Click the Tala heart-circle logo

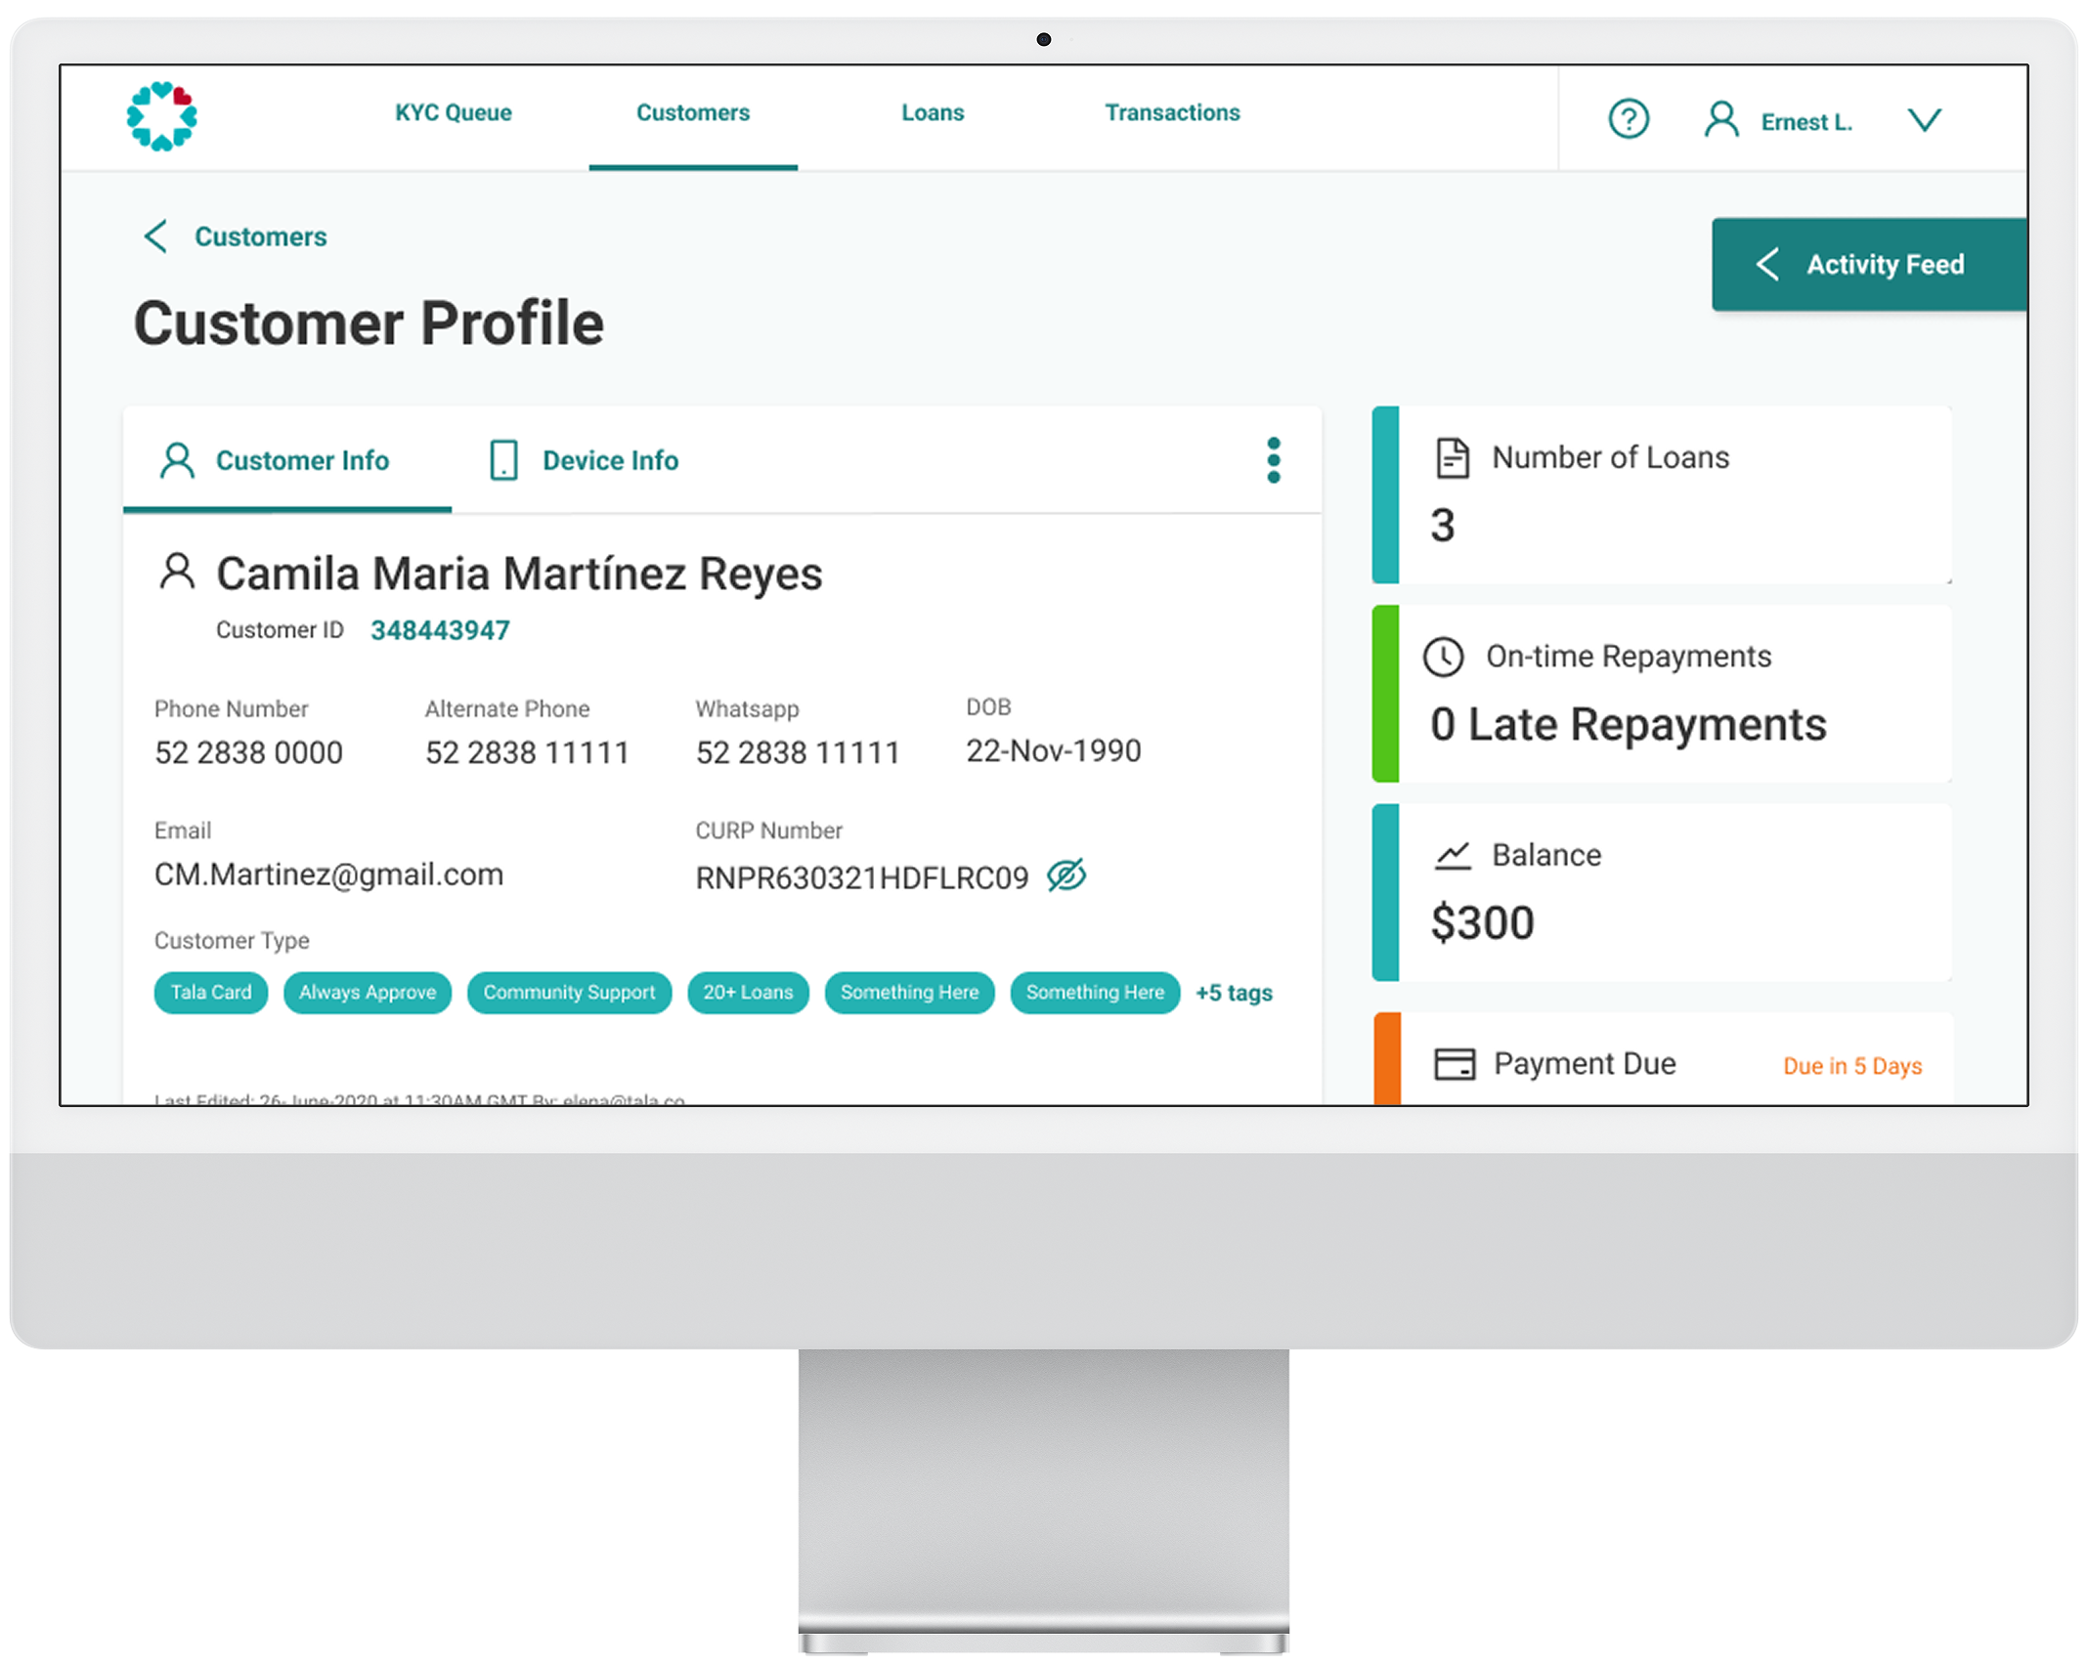click(x=162, y=116)
